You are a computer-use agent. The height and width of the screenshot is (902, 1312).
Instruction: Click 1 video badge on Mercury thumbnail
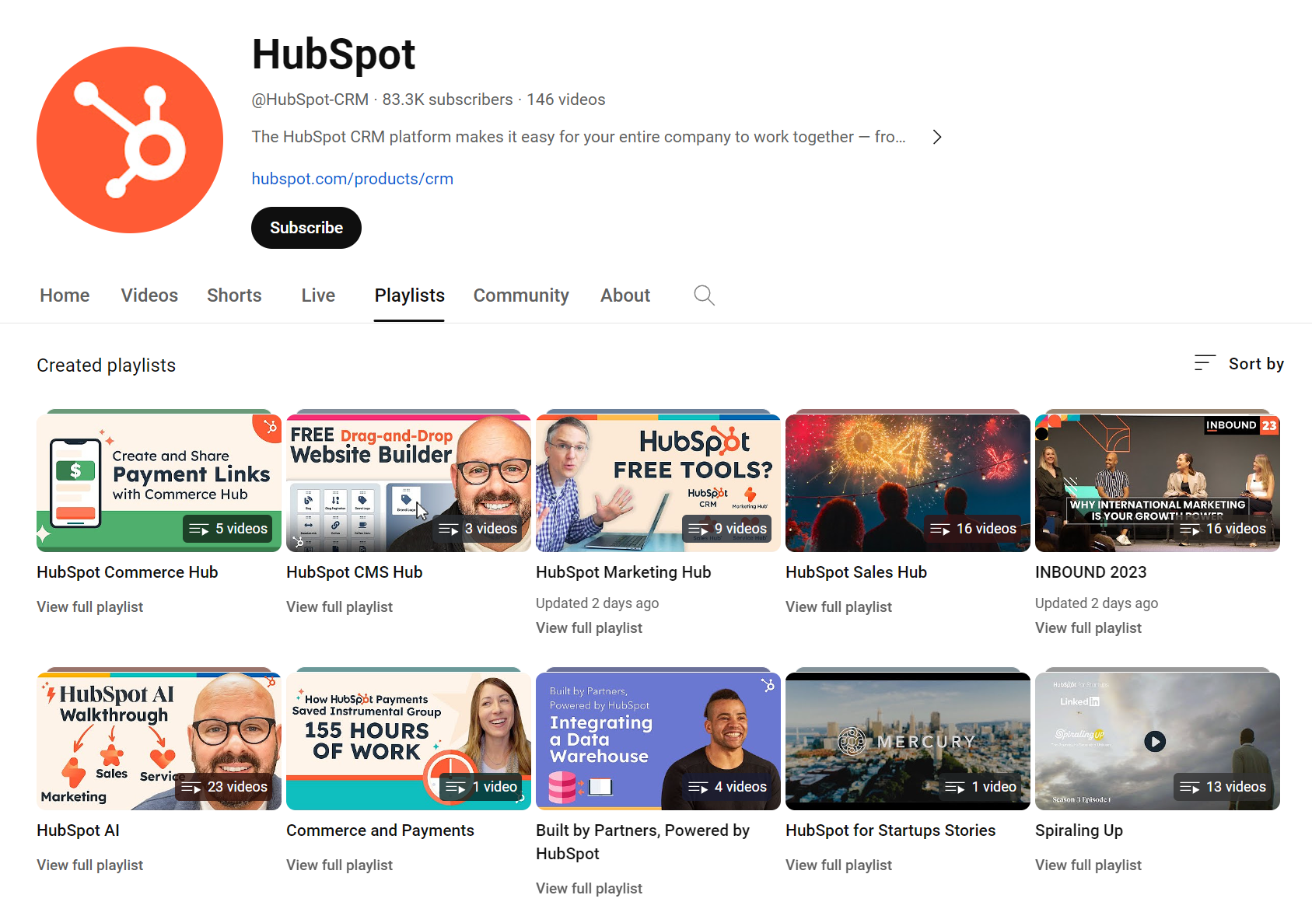[x=980, y=787]
